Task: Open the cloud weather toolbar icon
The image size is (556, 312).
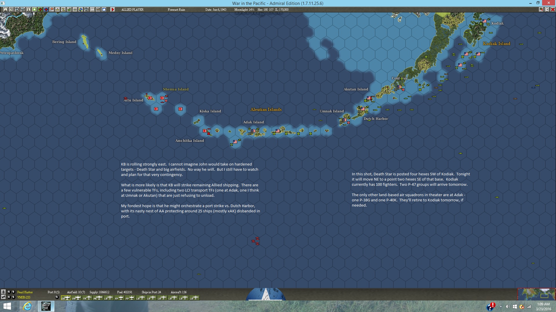Action: [104, 10]
